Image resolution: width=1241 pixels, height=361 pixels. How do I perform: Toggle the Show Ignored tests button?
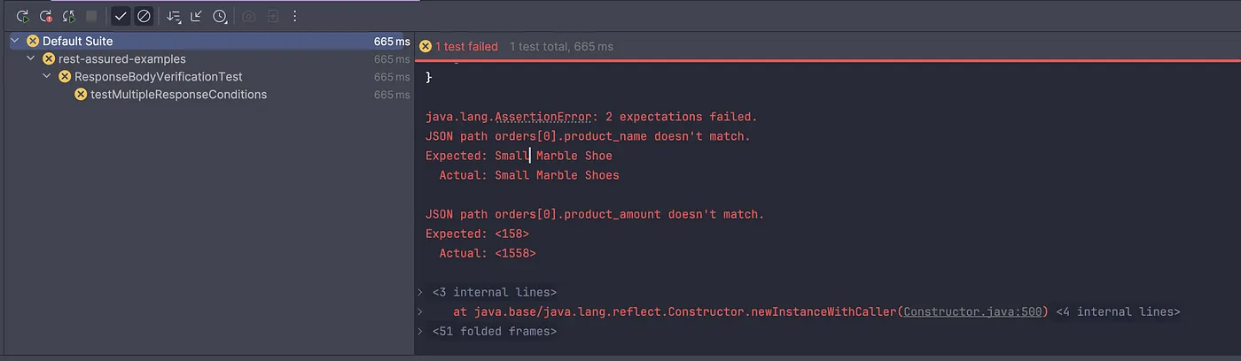coord(144,16)
